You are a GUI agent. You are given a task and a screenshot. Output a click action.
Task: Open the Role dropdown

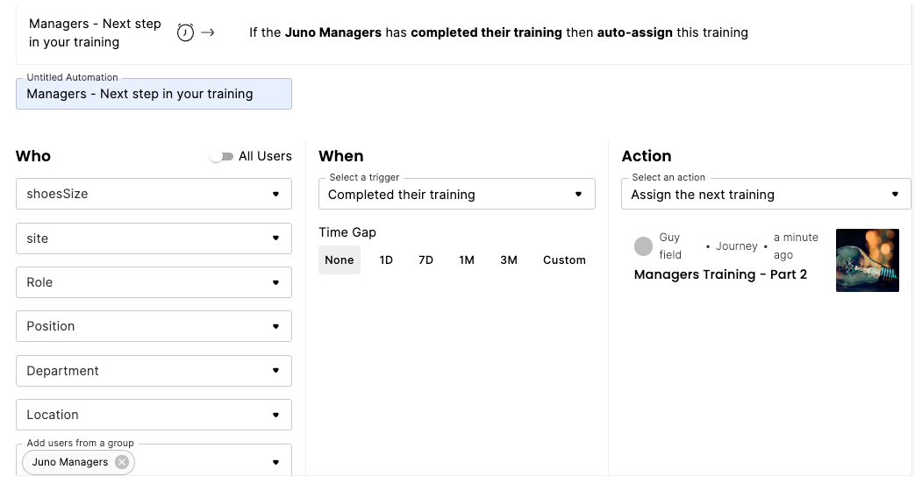click(x=154, y=282)
